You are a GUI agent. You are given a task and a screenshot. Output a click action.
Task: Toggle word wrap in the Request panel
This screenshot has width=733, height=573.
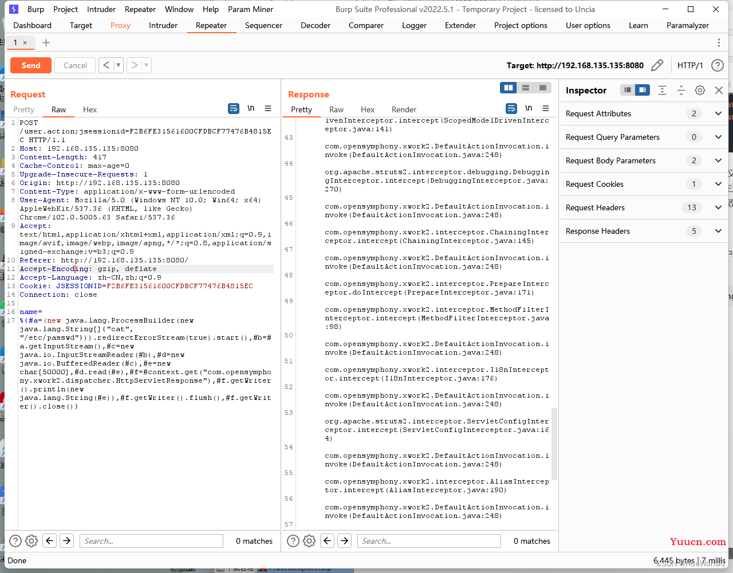click(x=234, y=108)
